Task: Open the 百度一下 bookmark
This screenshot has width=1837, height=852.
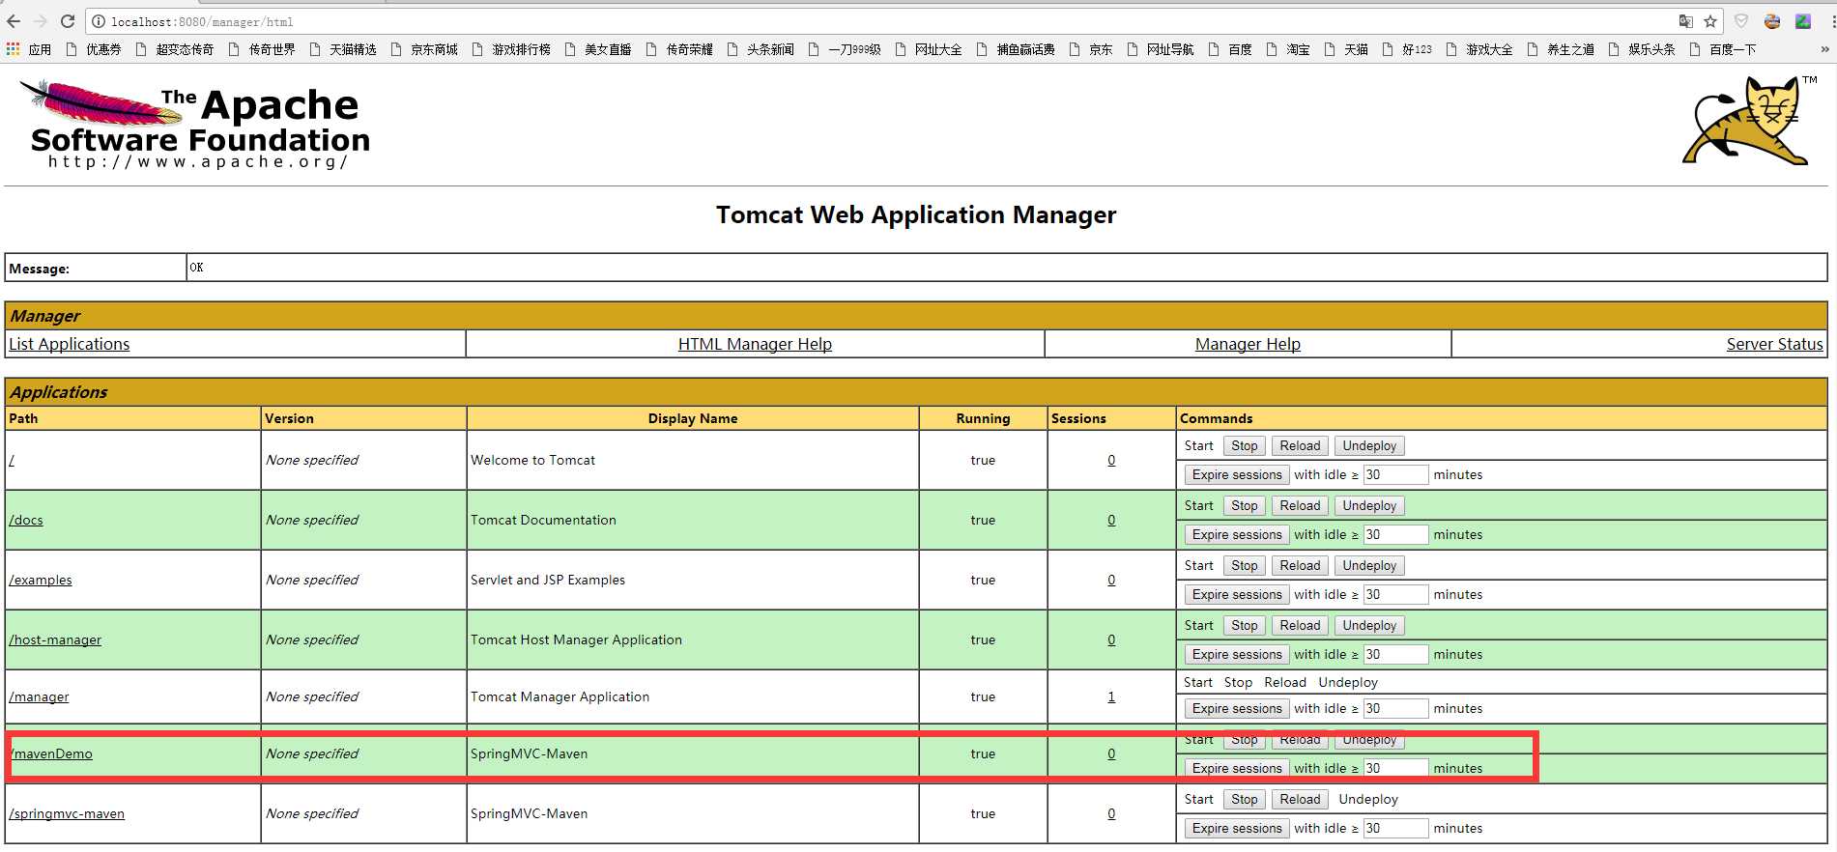Action: pos(1723,49)
